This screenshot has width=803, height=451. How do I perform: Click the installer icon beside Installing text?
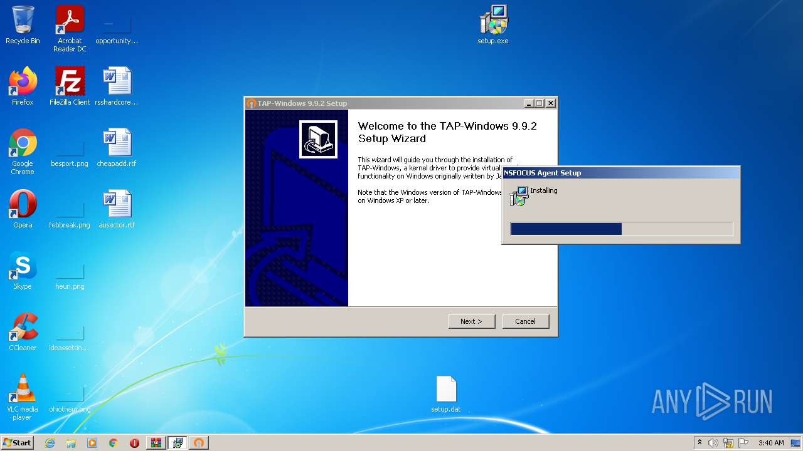pyautogui.click(x=518, y=196)
